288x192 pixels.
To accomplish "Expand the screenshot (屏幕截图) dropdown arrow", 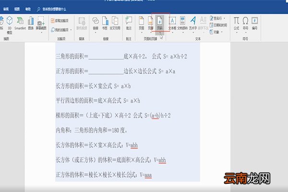I will [41, 33].
